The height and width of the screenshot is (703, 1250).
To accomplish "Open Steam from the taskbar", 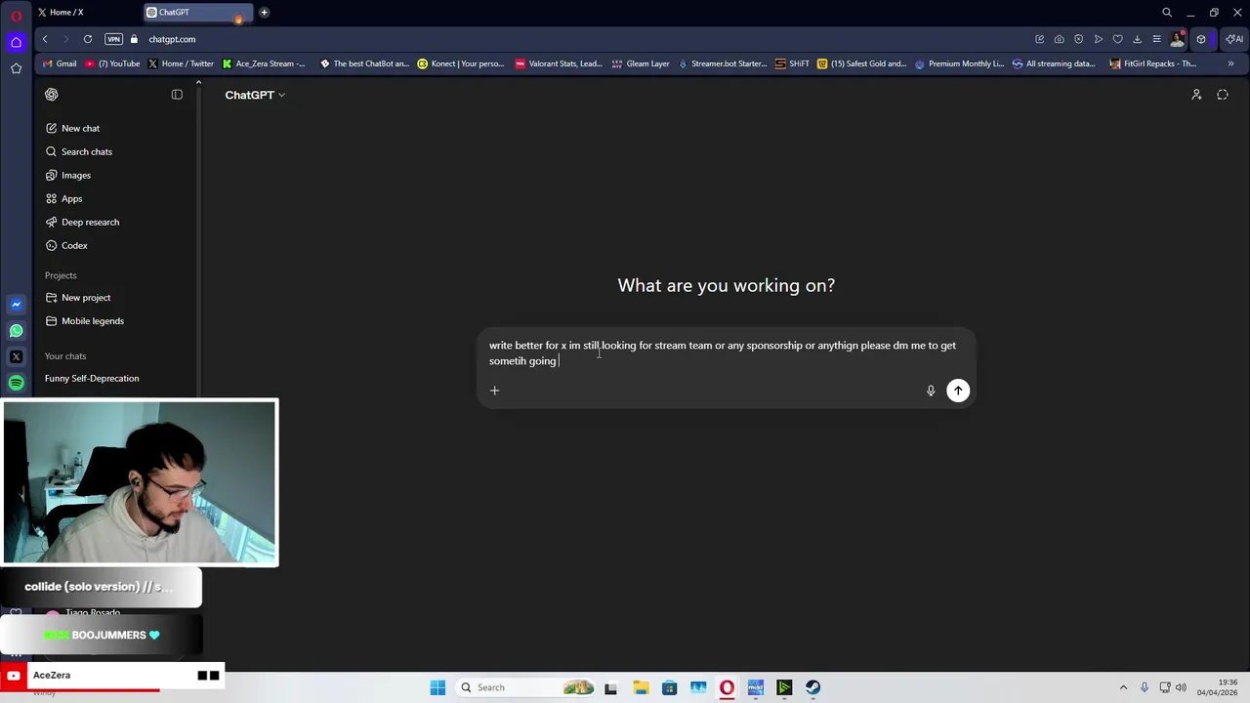I will (x=812, y=687).
